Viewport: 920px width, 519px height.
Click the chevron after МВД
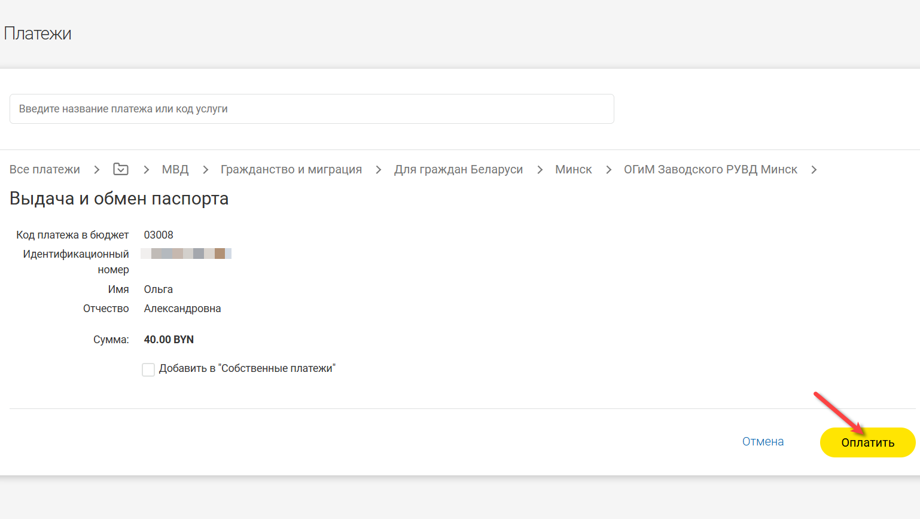pyautogui.click(x=205, y=170)
